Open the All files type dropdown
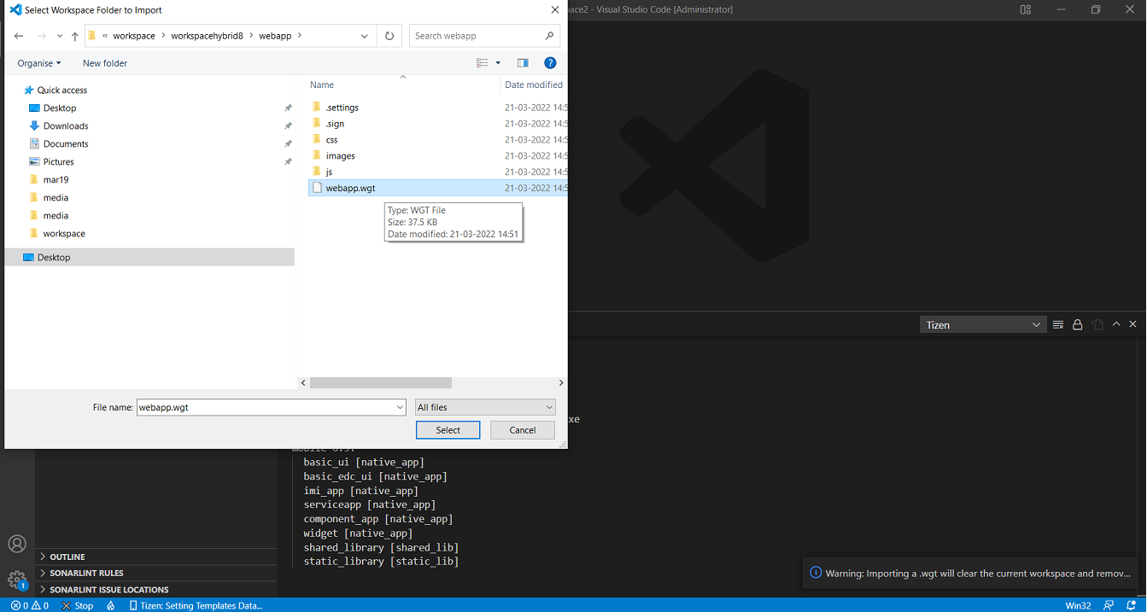The height and width of the screenshot is (612, 1147). pos(485,407)
